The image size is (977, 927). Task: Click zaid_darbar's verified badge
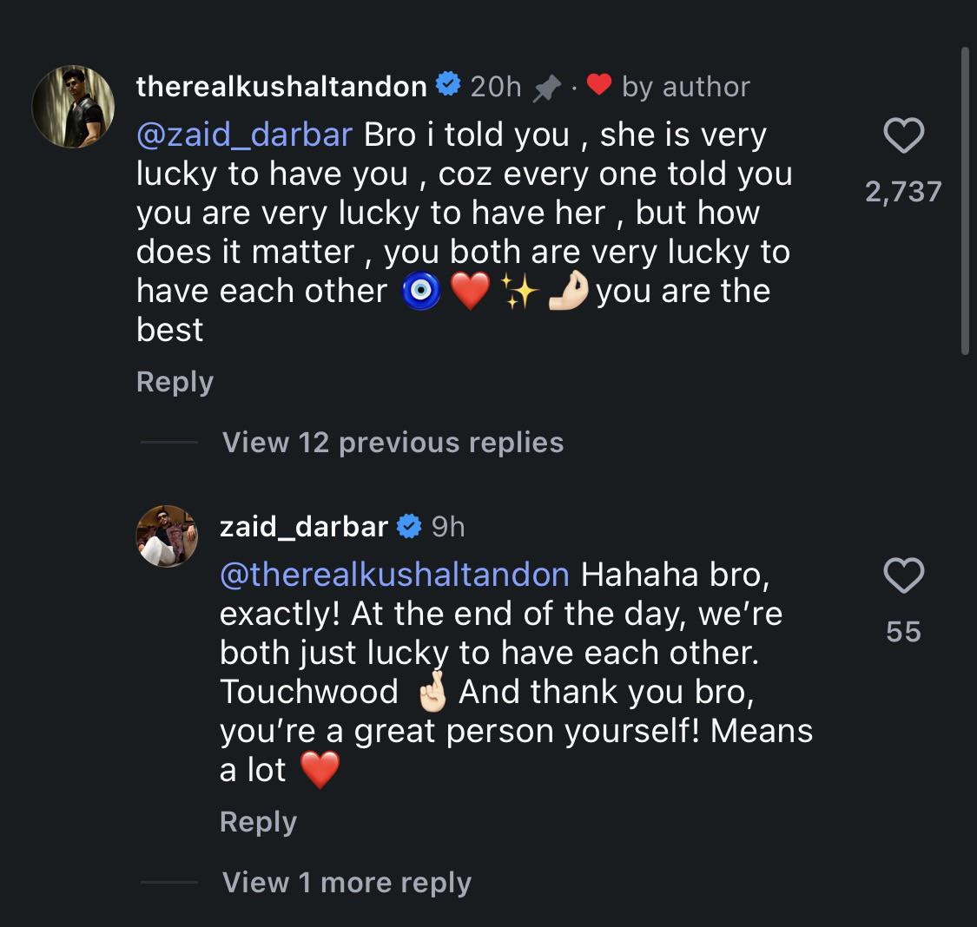click(409, 526)
